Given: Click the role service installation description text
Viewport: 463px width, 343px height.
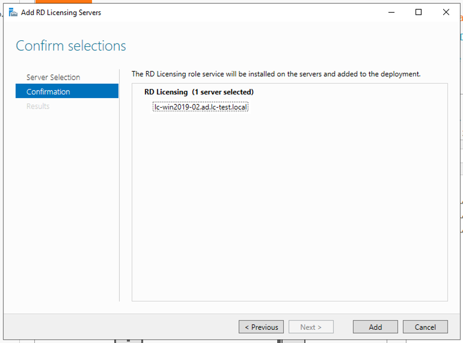Looking at the screenshot, I should [x=276, y=74].
